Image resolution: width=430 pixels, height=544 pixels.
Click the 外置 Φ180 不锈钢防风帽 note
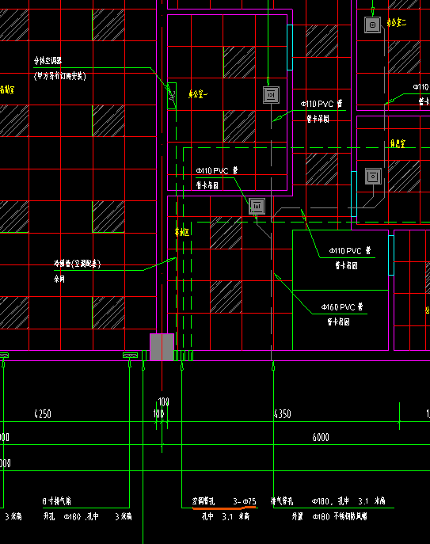point(329,516)
